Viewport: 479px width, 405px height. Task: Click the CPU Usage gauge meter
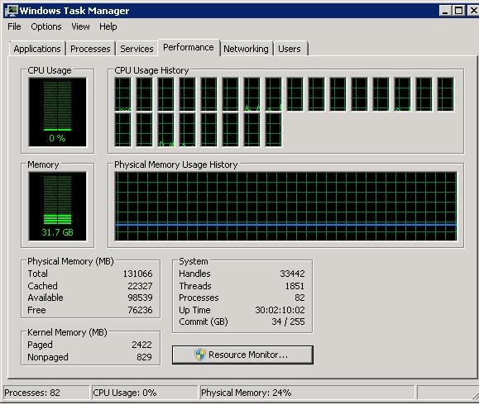tap(57, 112)
